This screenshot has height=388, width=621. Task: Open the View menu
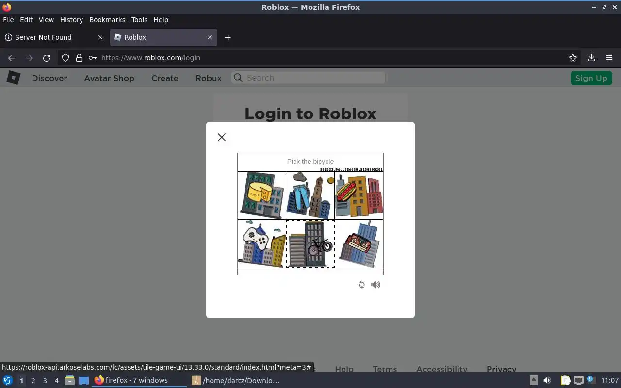(x=46, y=20)
